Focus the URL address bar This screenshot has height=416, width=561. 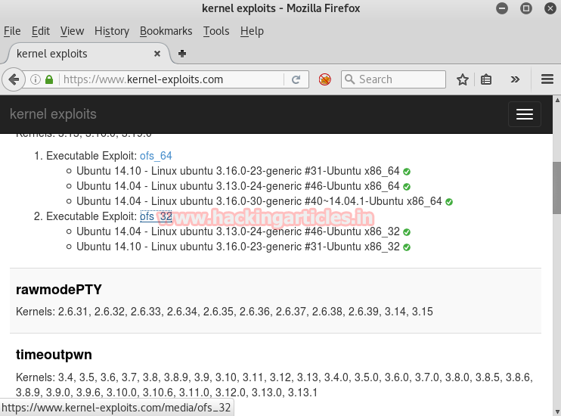tap(173, 79)
